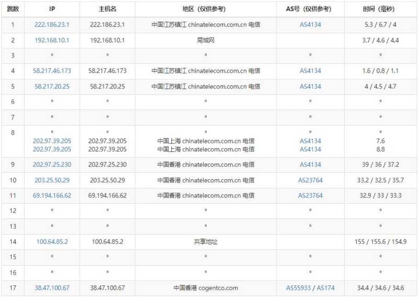The image size is (419, 297).
Task: Open IP link 203.25.50.29
Action: coord(52,180)
